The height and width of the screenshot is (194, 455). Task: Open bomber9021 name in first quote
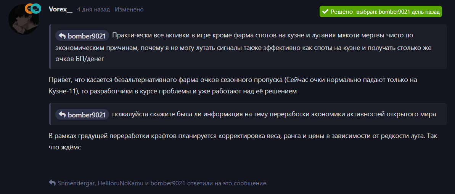[87, 36]
